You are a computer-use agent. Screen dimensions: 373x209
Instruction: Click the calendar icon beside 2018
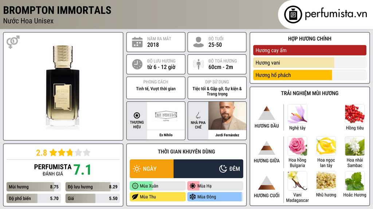pyautogui.click(x=137, y=42)
